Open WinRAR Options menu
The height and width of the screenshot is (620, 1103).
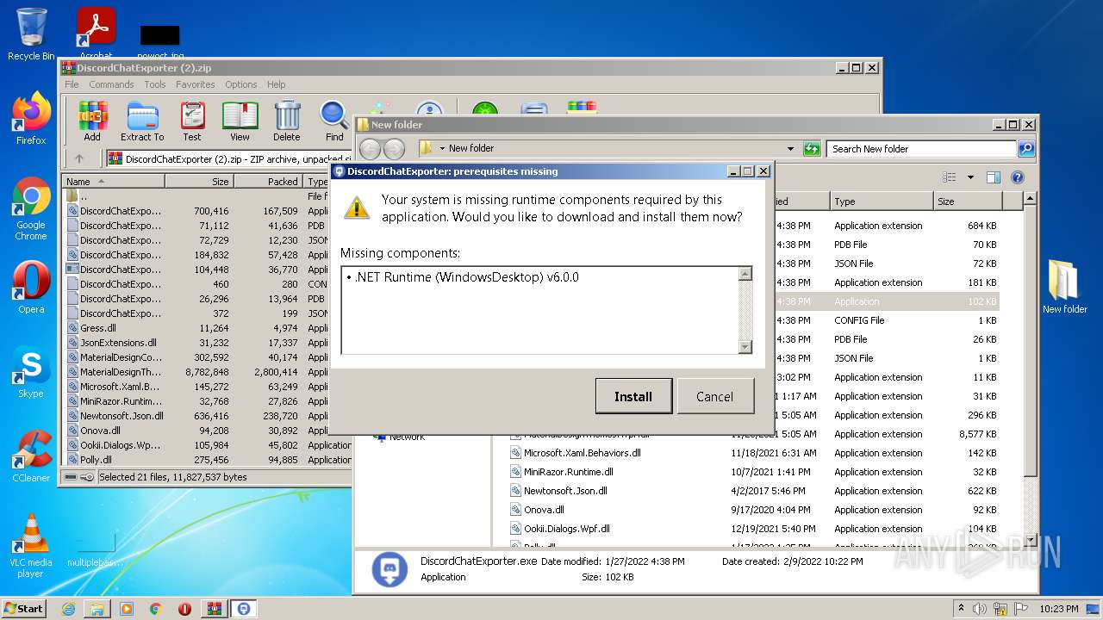tap(241, 84)
